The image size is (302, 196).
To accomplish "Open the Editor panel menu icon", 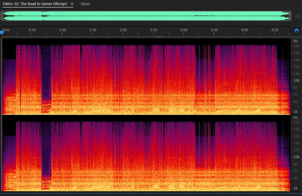I will 72,4.
